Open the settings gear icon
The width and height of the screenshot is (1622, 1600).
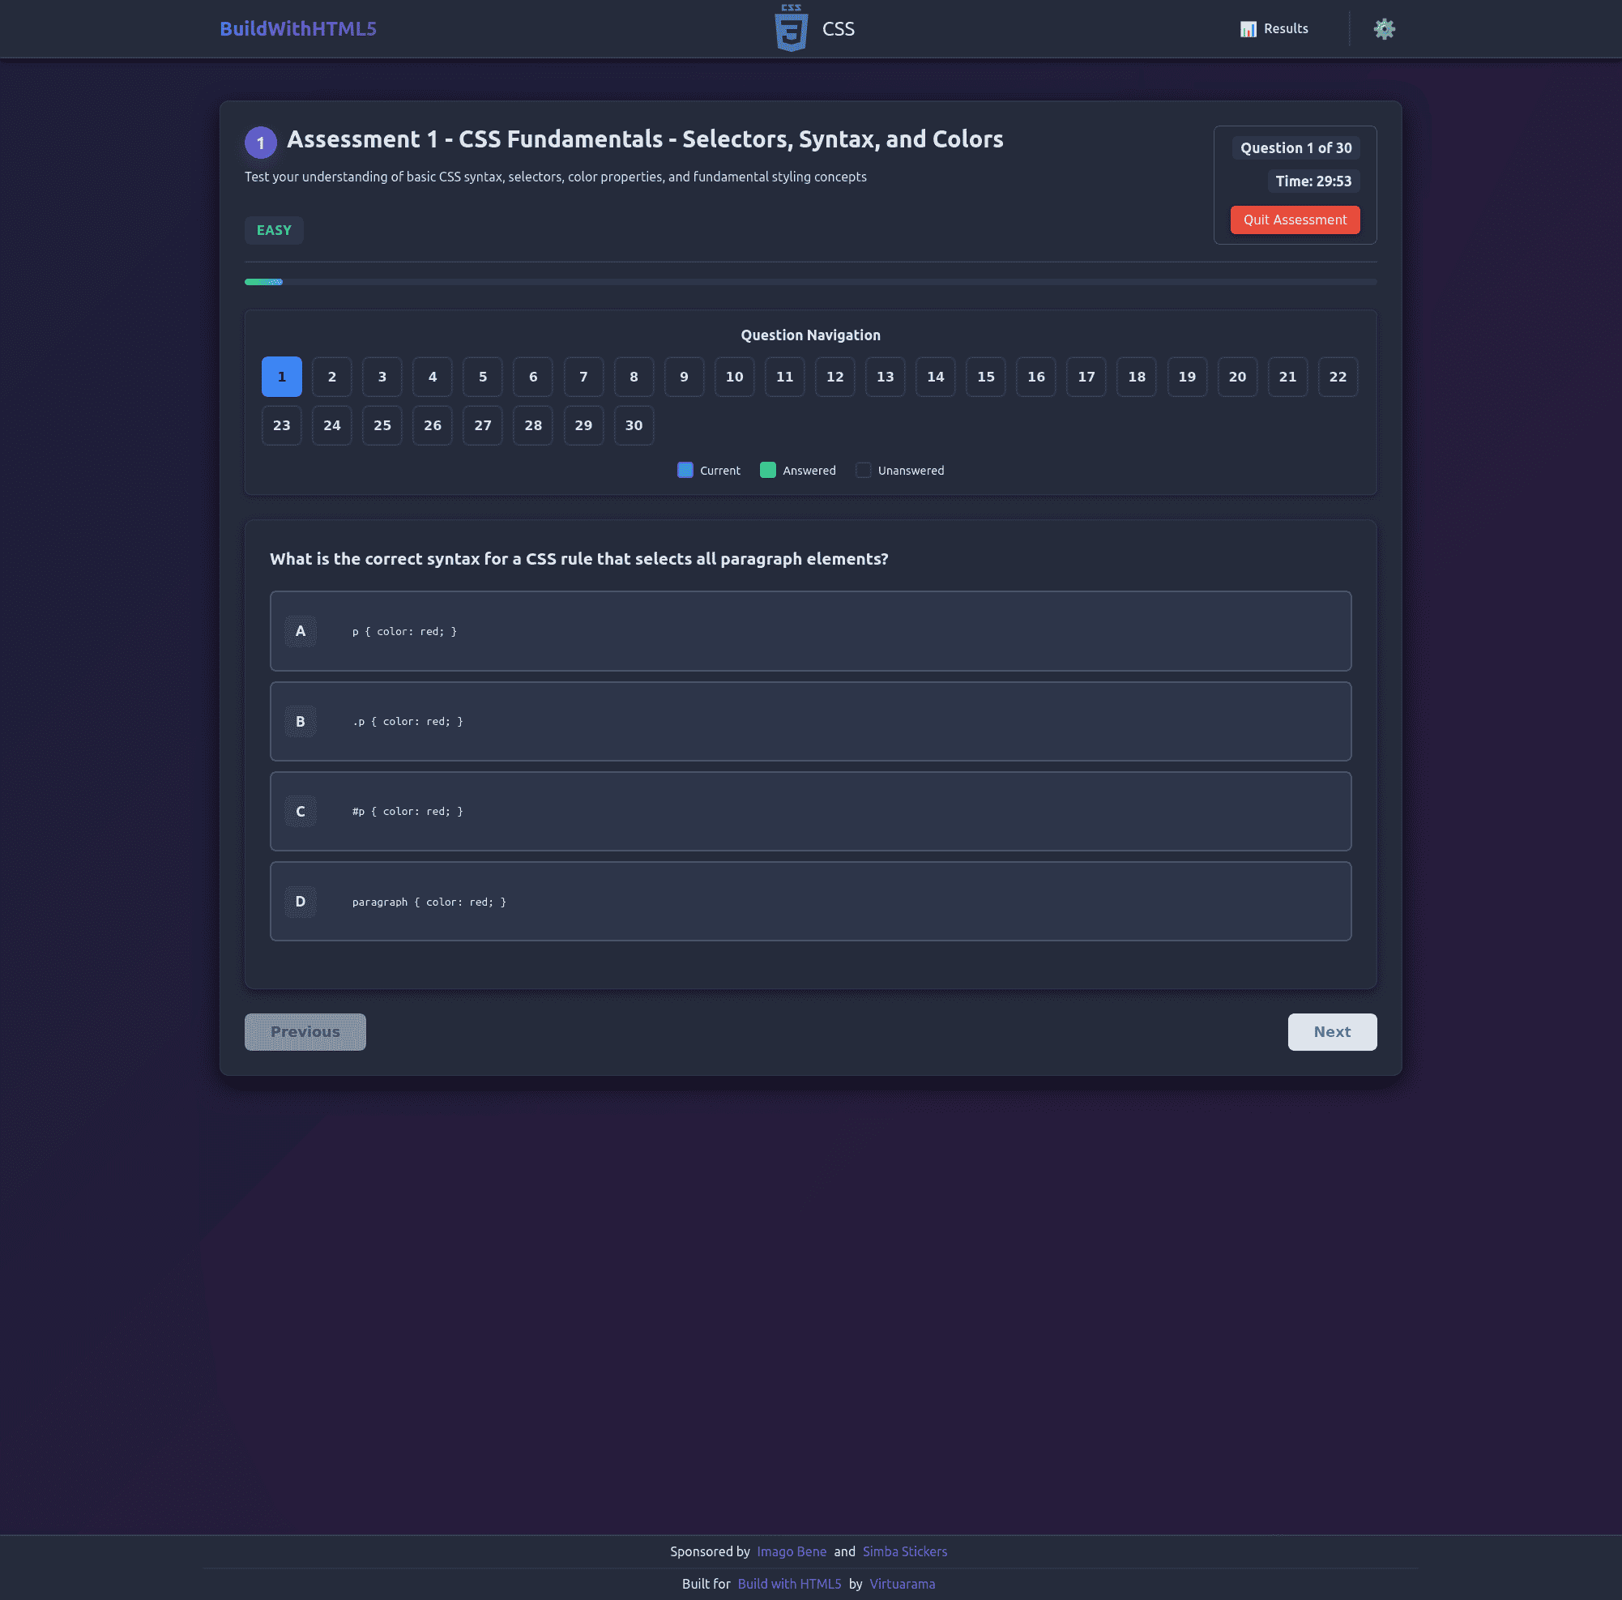point(1384,28)
